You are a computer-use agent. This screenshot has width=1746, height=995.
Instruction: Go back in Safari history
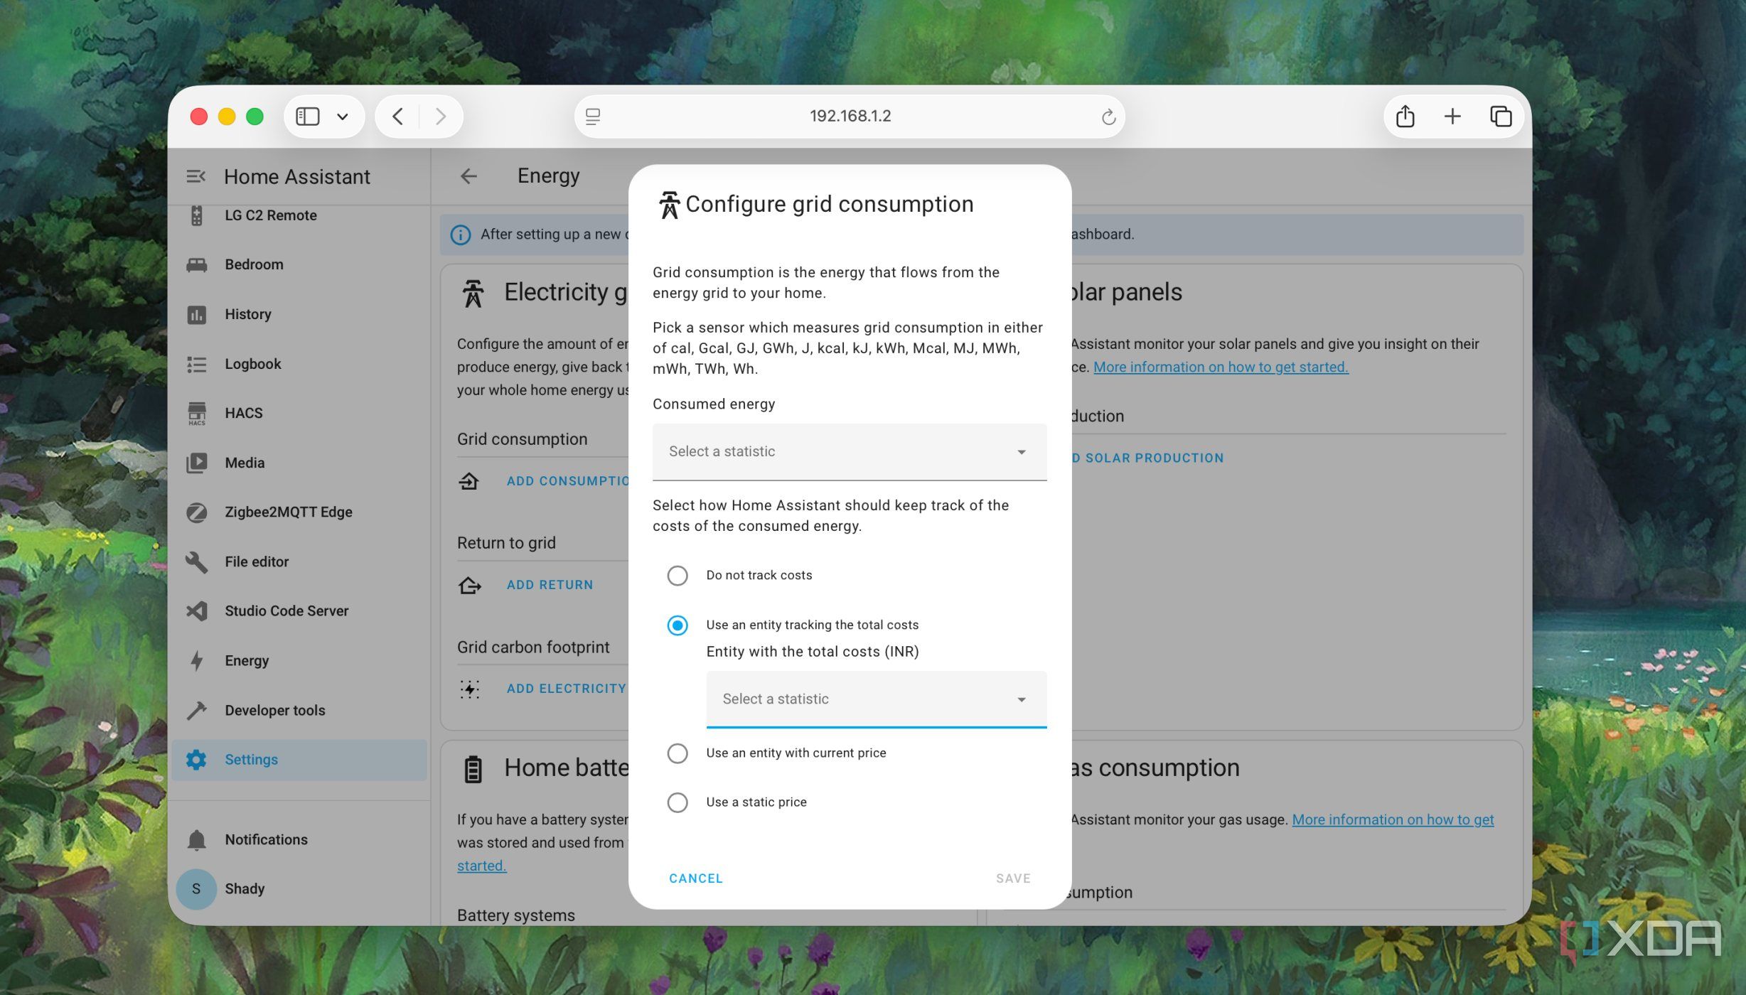tap(398, 117)
